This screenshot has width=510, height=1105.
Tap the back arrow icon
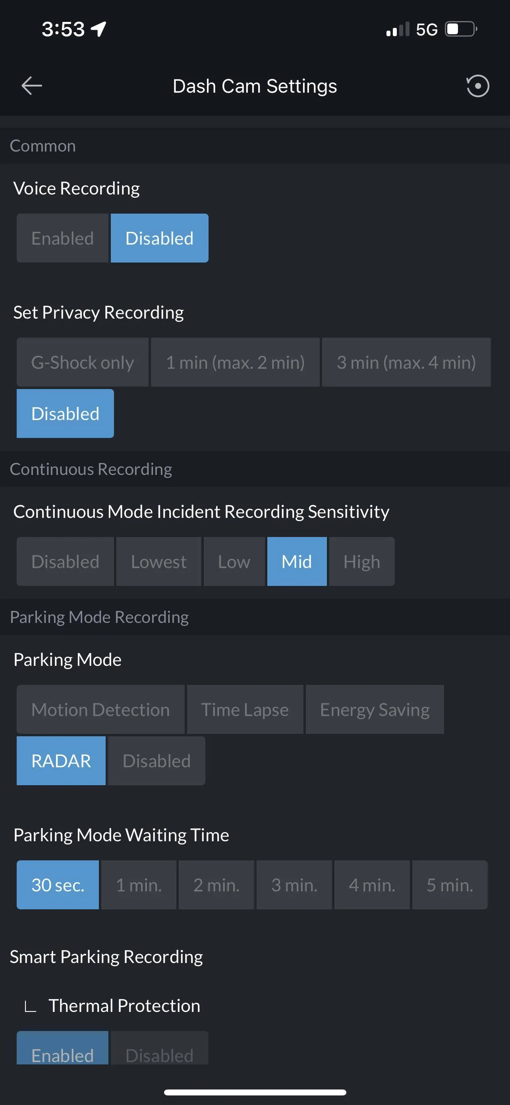(32, 86)
